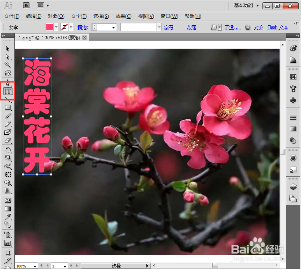Open the stroke weight dropdown

[114, 27]
